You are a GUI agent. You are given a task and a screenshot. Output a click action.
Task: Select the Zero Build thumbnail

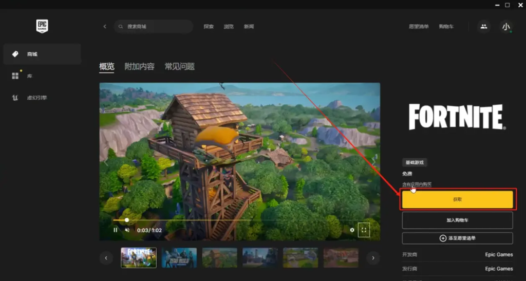coord(179,257)
